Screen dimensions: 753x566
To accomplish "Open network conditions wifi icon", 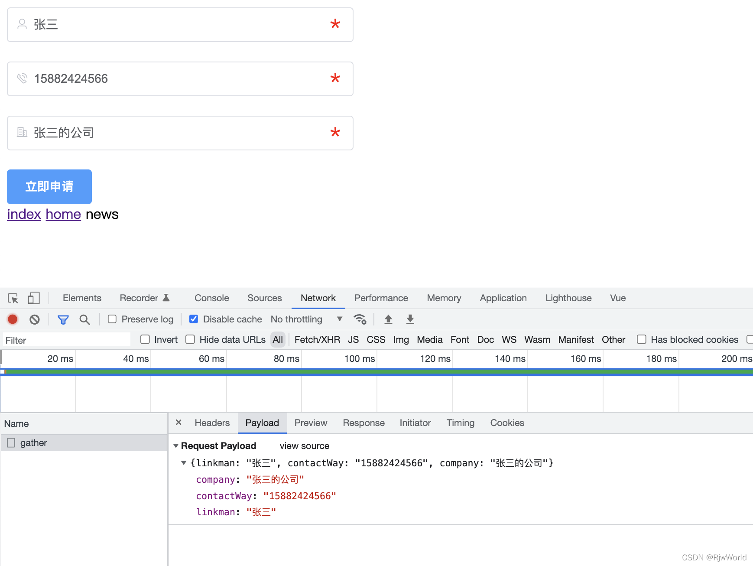I will 360,319.
